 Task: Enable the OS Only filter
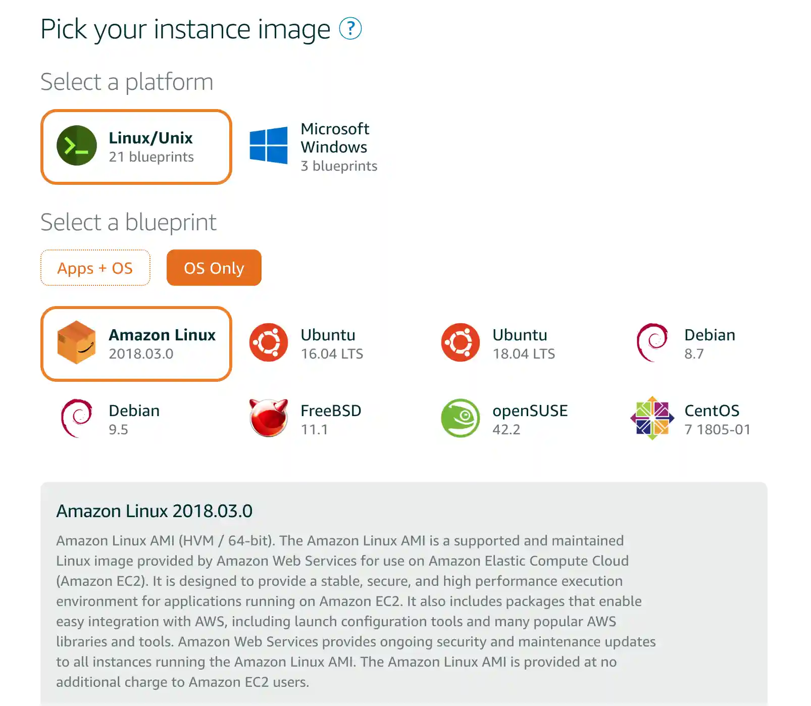214,268
